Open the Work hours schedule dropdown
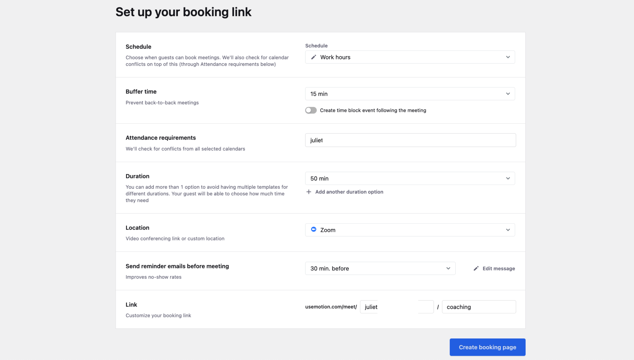 pyautogui.click(x=410, y=57)
